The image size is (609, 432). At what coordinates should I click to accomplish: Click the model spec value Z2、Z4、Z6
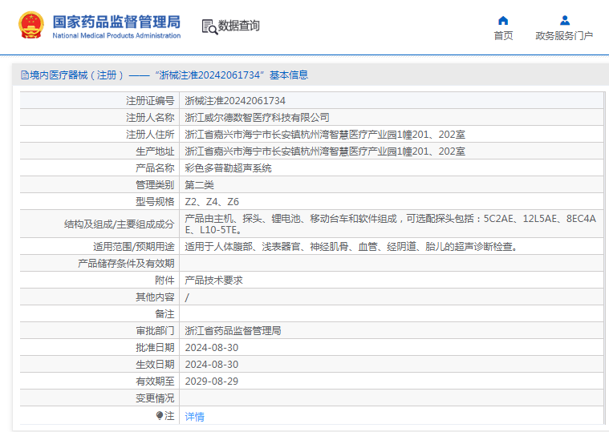pos(212,202)
